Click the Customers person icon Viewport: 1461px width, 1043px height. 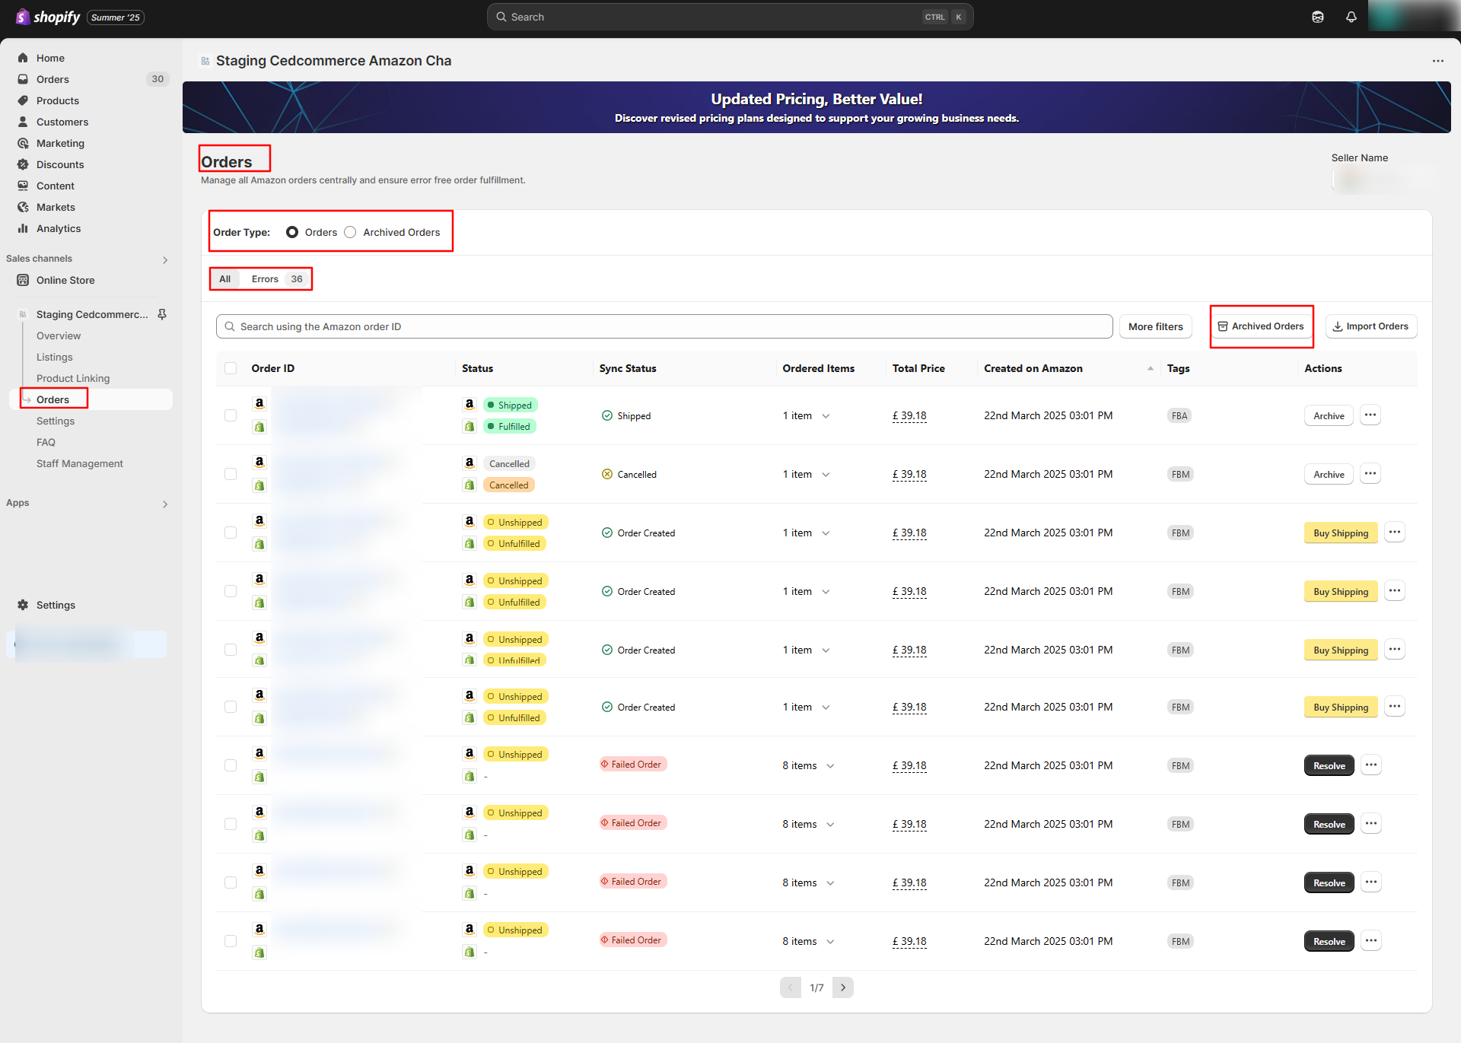point(23,122)
